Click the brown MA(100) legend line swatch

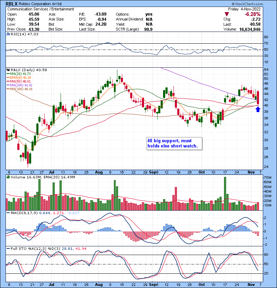[8, 89]
